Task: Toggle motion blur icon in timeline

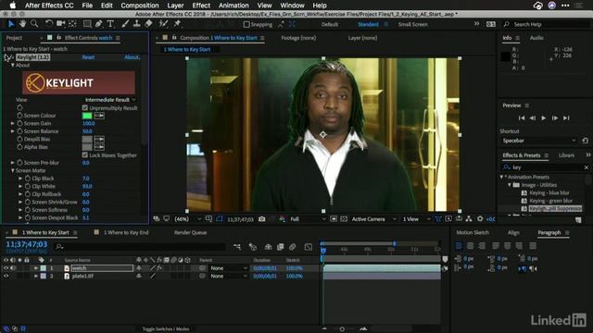Action: tap(293, 247)
